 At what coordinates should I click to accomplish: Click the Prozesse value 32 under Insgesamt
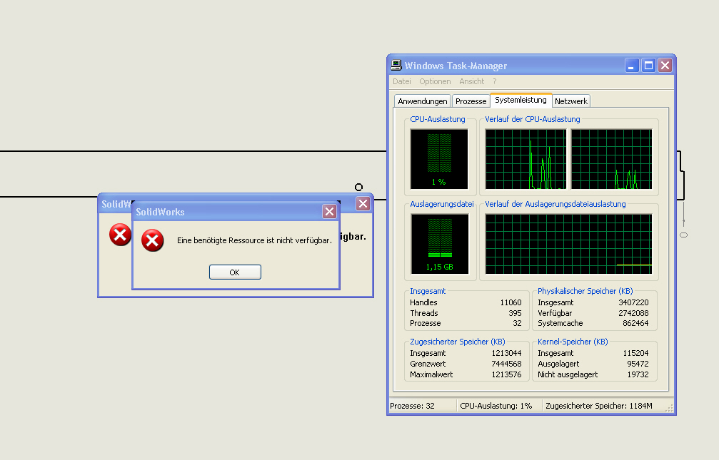tap(517, 323)
